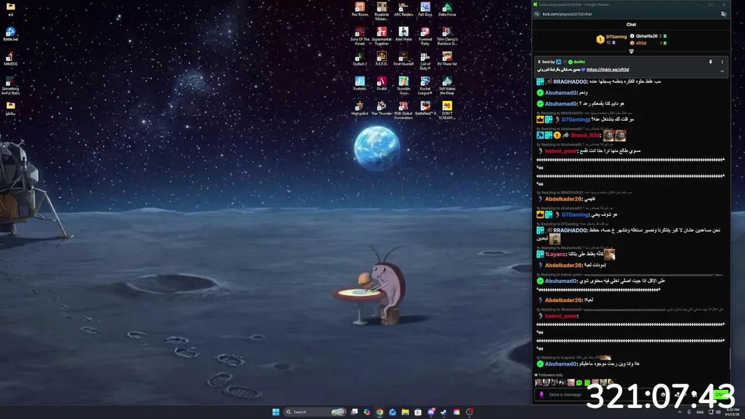Show hidden system tray icons
Screen dimensions: 745x419
(x=680, y=412)
